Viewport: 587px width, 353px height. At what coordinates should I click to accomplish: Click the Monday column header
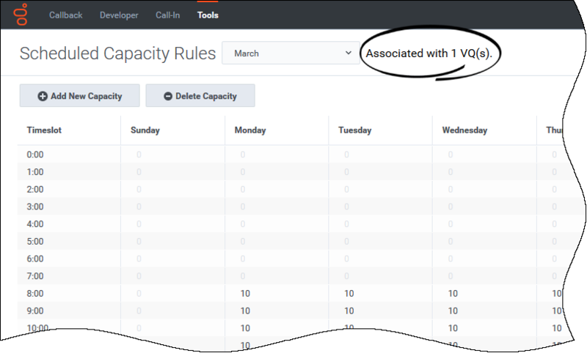point(250,130)
